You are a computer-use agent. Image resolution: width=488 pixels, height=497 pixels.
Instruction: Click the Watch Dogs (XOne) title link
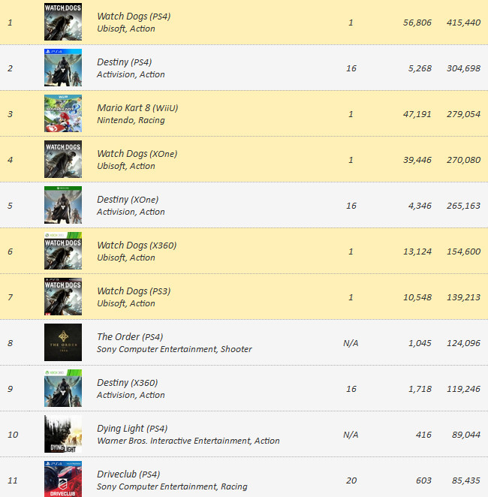tap(137, 154)
